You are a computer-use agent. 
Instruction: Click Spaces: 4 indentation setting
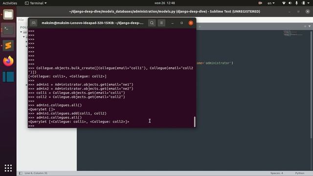[x=277, y=173]
